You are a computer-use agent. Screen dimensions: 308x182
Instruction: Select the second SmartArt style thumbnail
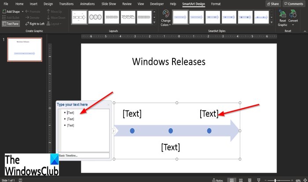pos(197,17)
